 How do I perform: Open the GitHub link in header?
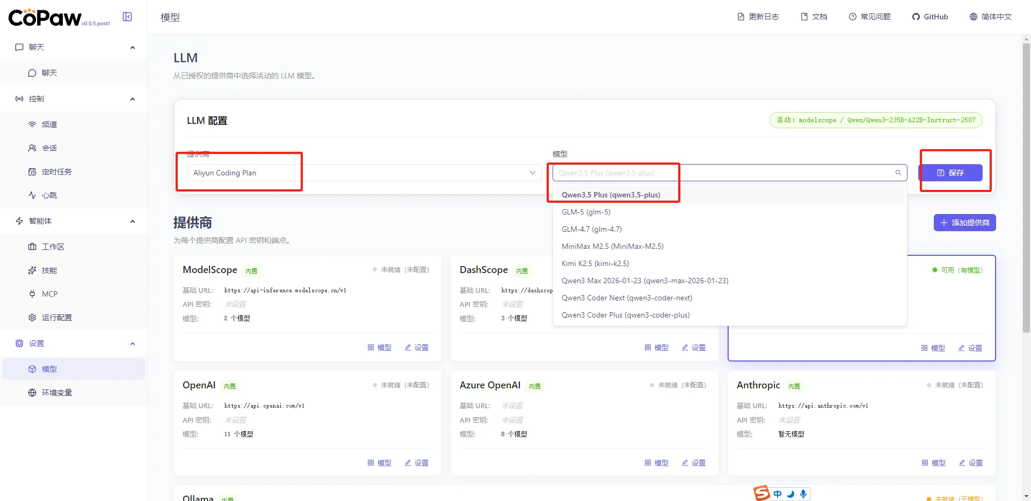(x=930, y=17)
